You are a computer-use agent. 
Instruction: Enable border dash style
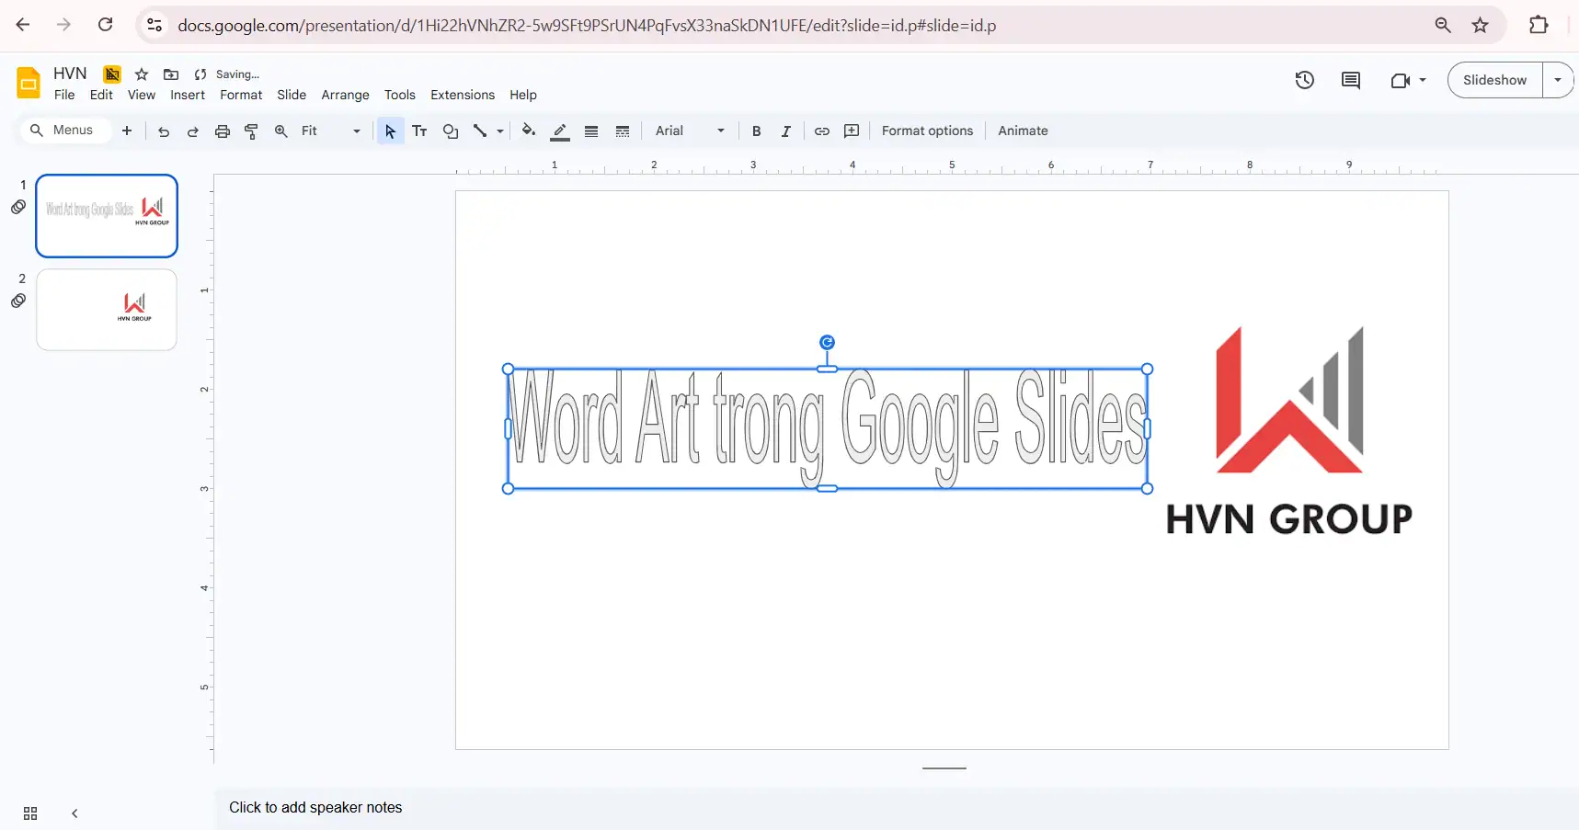point(624,131)
